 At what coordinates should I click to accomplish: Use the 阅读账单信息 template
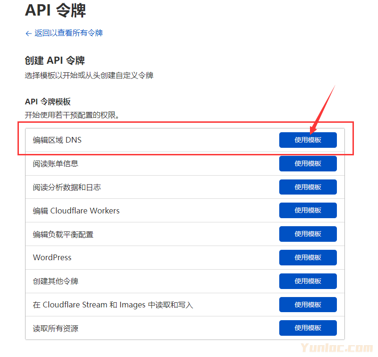[x=308, y=163]
